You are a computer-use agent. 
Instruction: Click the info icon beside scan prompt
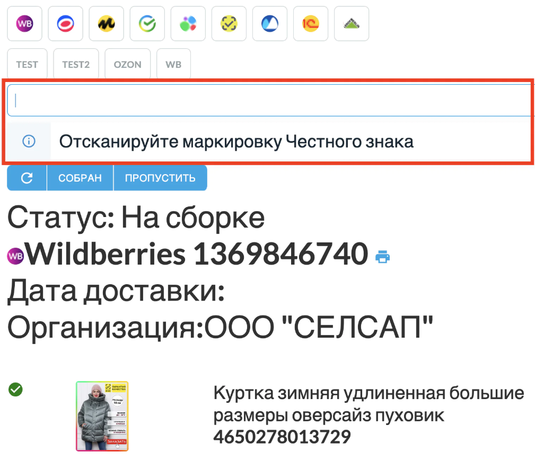pyautogui.click(x=29, y=141)
